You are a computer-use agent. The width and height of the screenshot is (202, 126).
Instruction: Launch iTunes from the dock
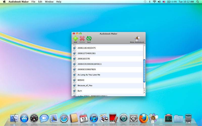point(94,118)
